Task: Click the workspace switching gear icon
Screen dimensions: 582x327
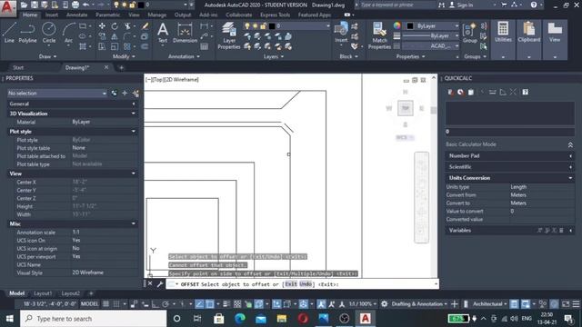Action: pyautogui.click(x=384, y=304)
